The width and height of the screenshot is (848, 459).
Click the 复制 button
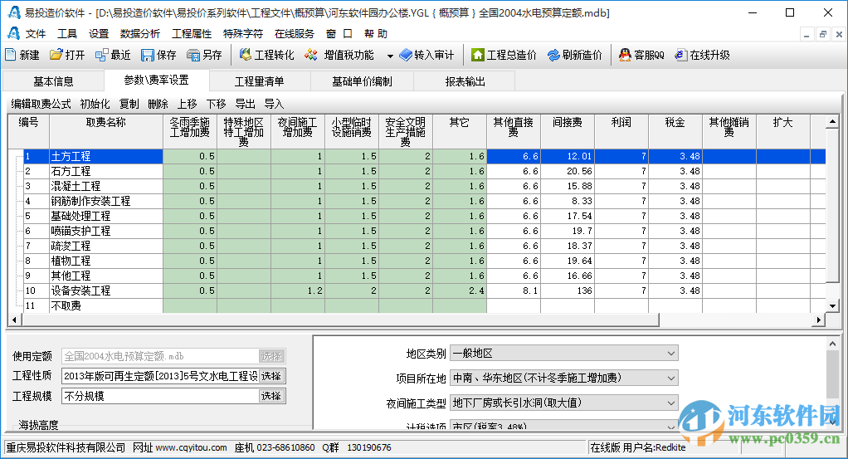click(x=129, y=104)
